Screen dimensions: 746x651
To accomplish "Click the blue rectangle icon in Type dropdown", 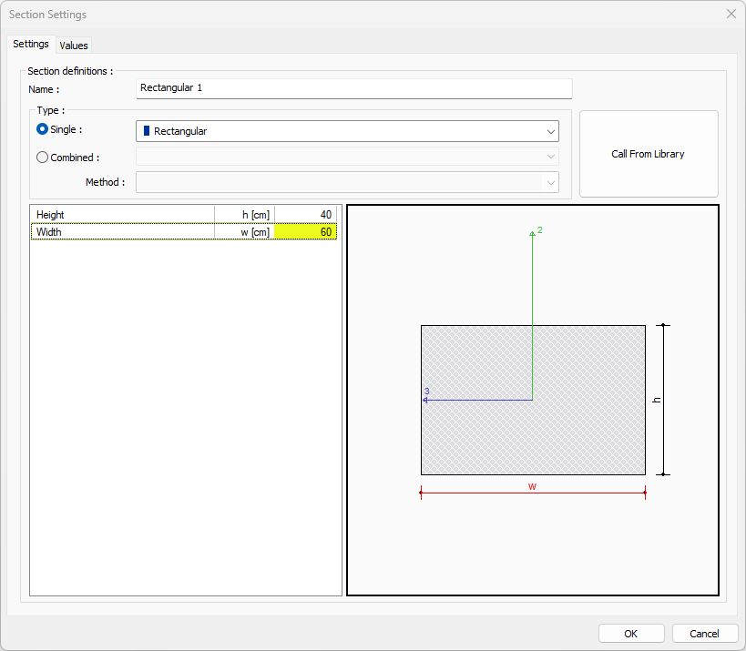I will pyautogui.click(x=147, y=131).
